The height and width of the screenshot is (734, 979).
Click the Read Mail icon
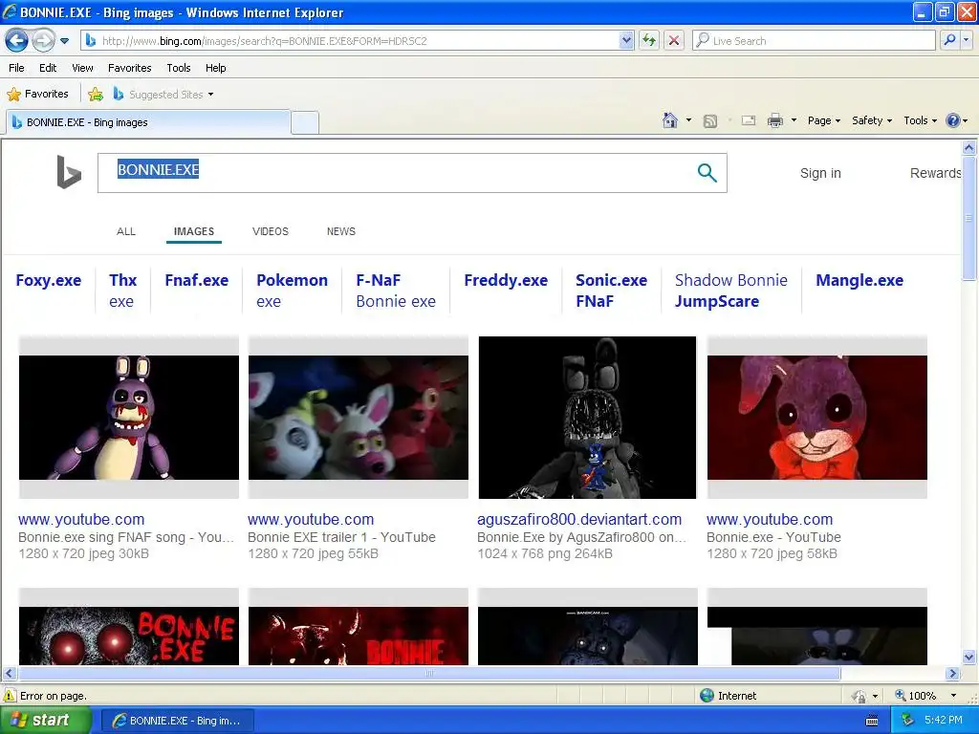(749, 120)
